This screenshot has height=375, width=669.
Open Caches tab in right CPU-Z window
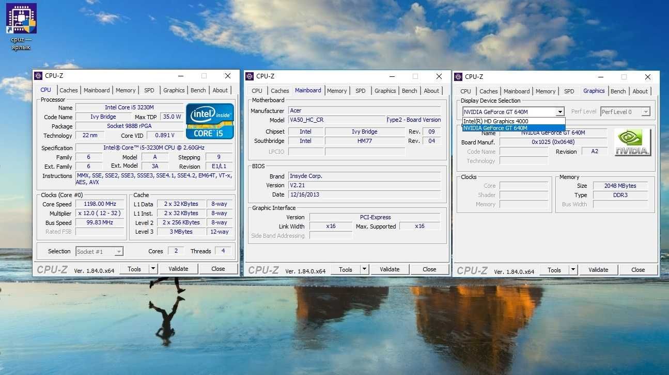pos(489,91)
